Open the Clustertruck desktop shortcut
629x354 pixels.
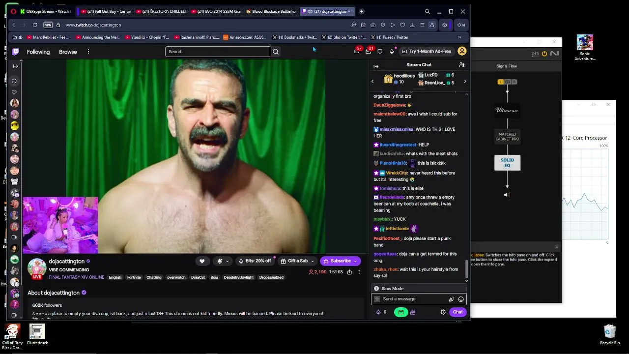pos(37,334)
